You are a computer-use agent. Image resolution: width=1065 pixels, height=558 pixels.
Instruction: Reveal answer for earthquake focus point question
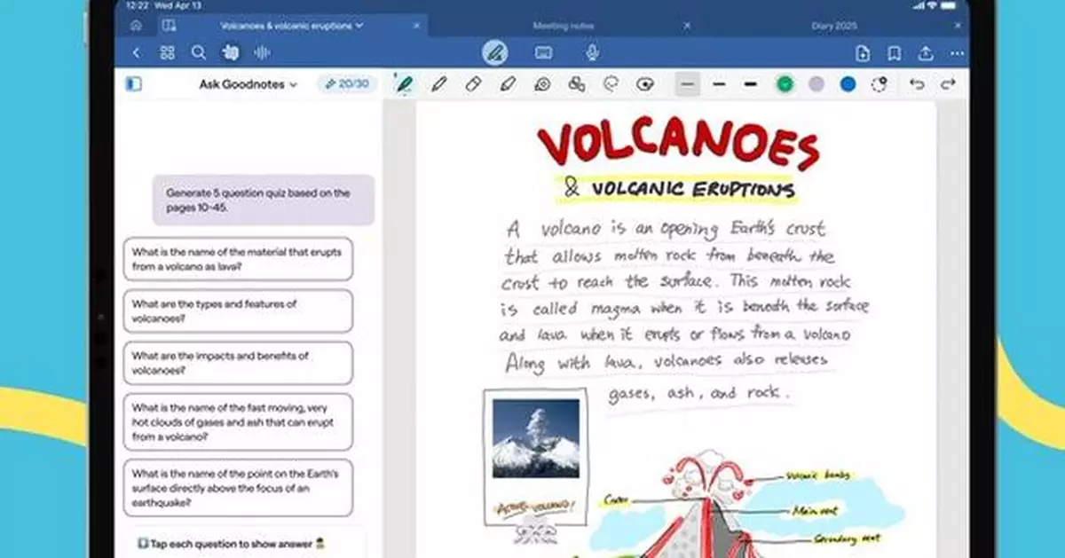[x=238, y=487]
